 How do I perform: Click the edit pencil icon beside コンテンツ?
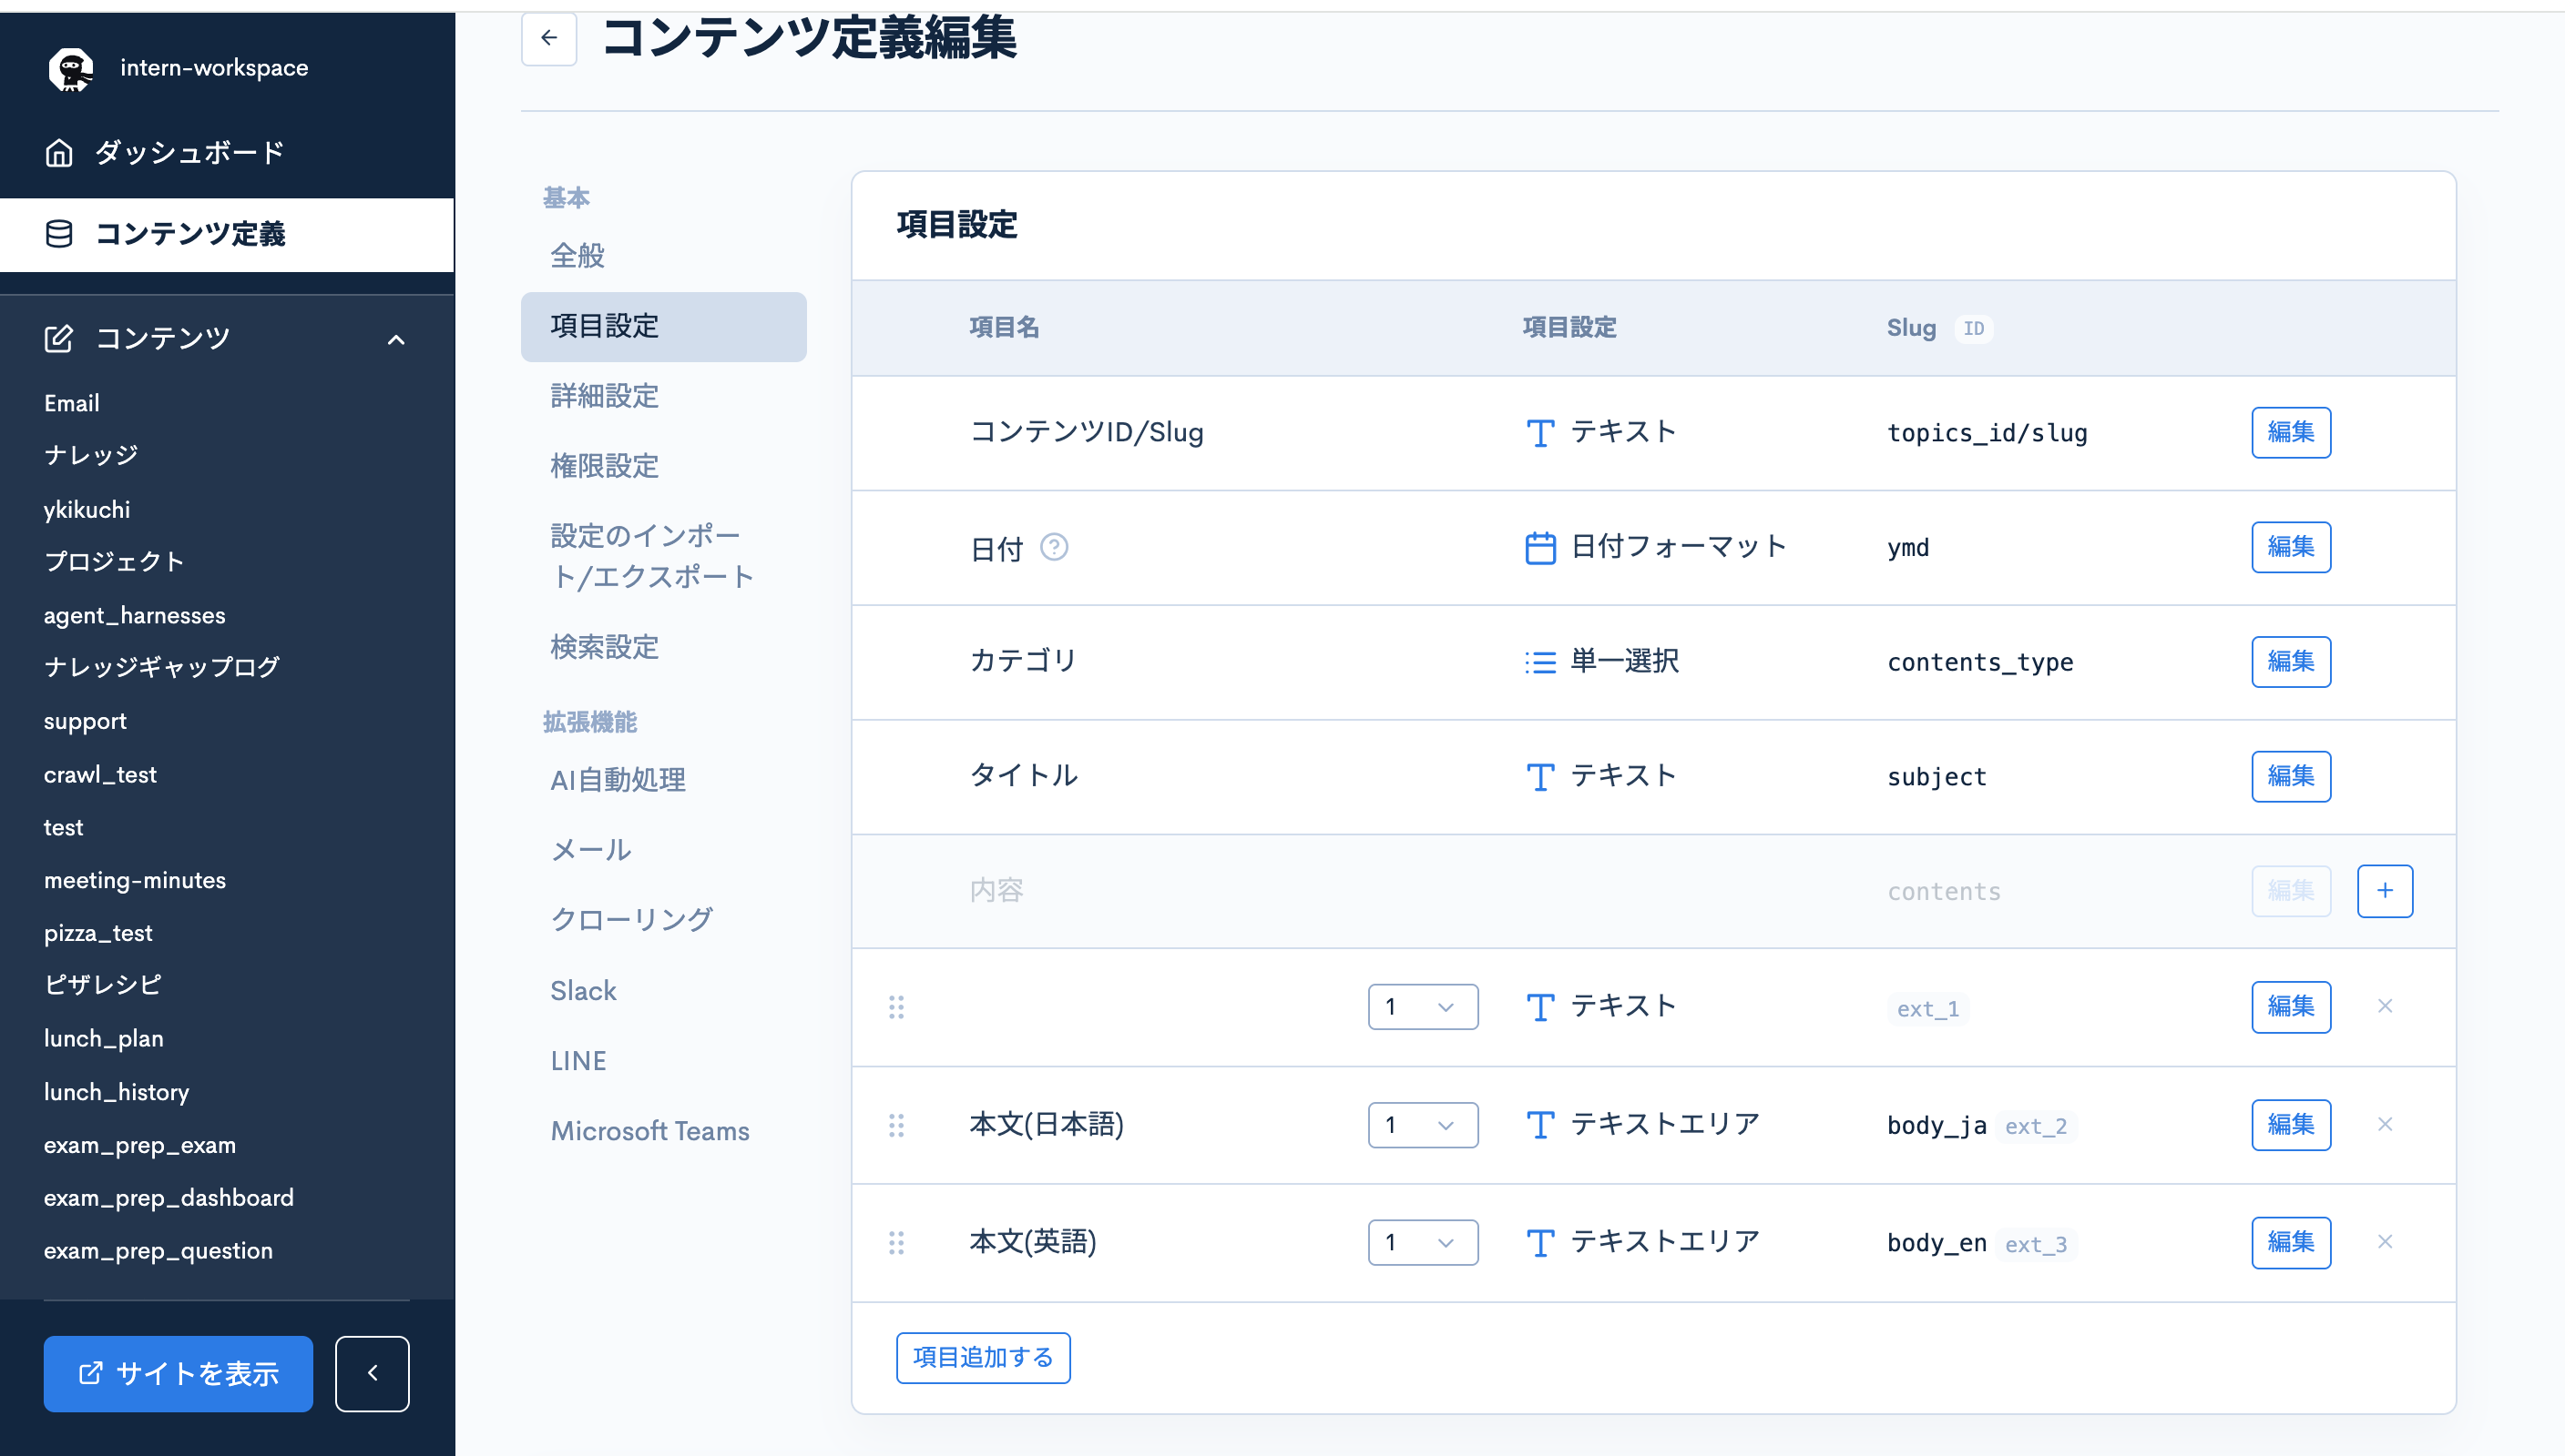click(59, 339)
